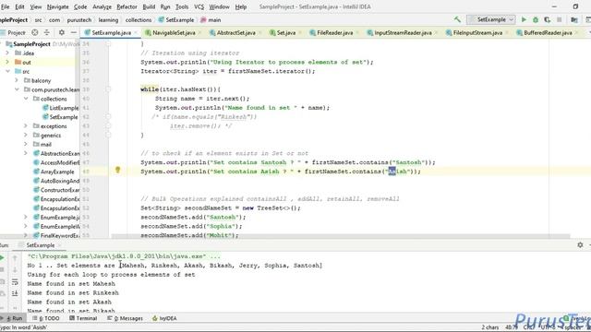The image size is (591, 332).
Task: Open the File menu
Action: [5, 6]
